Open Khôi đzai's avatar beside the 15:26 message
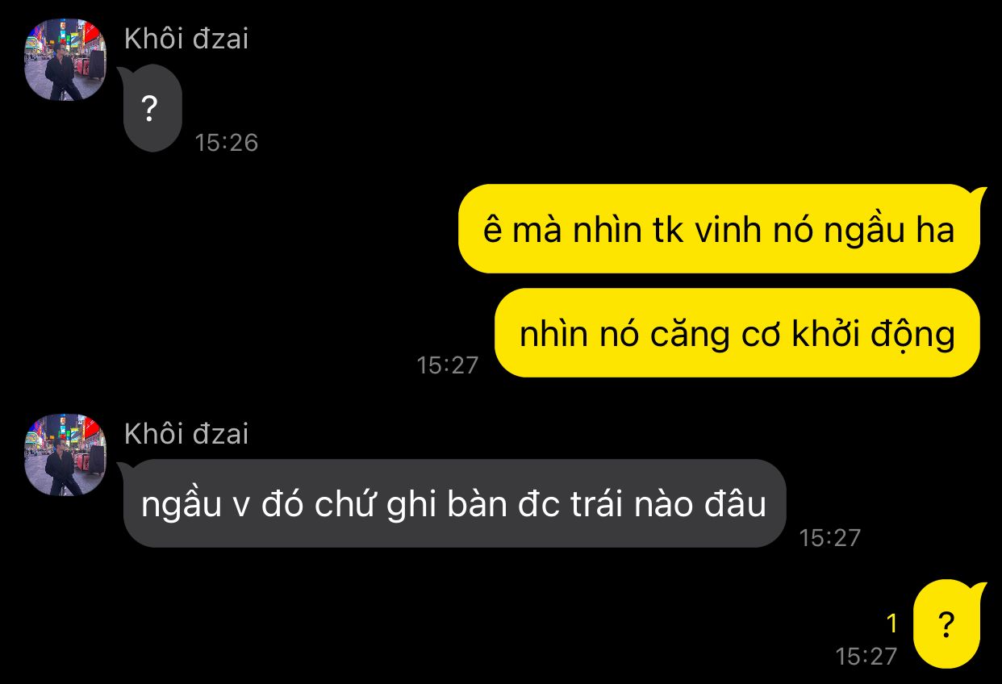The width and height of the screenshot is (1002, 684). [65, 60]
